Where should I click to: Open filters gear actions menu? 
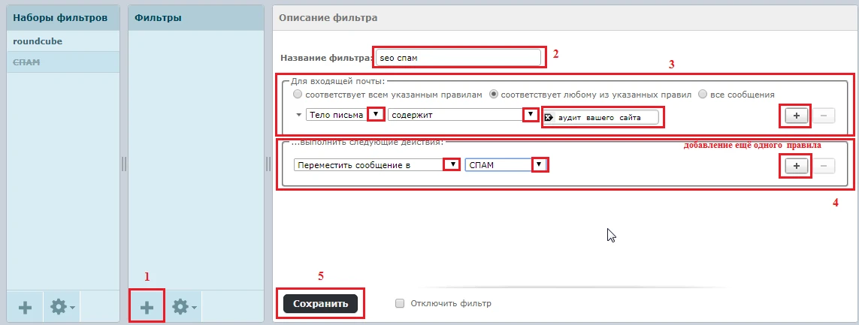point(185,308)
